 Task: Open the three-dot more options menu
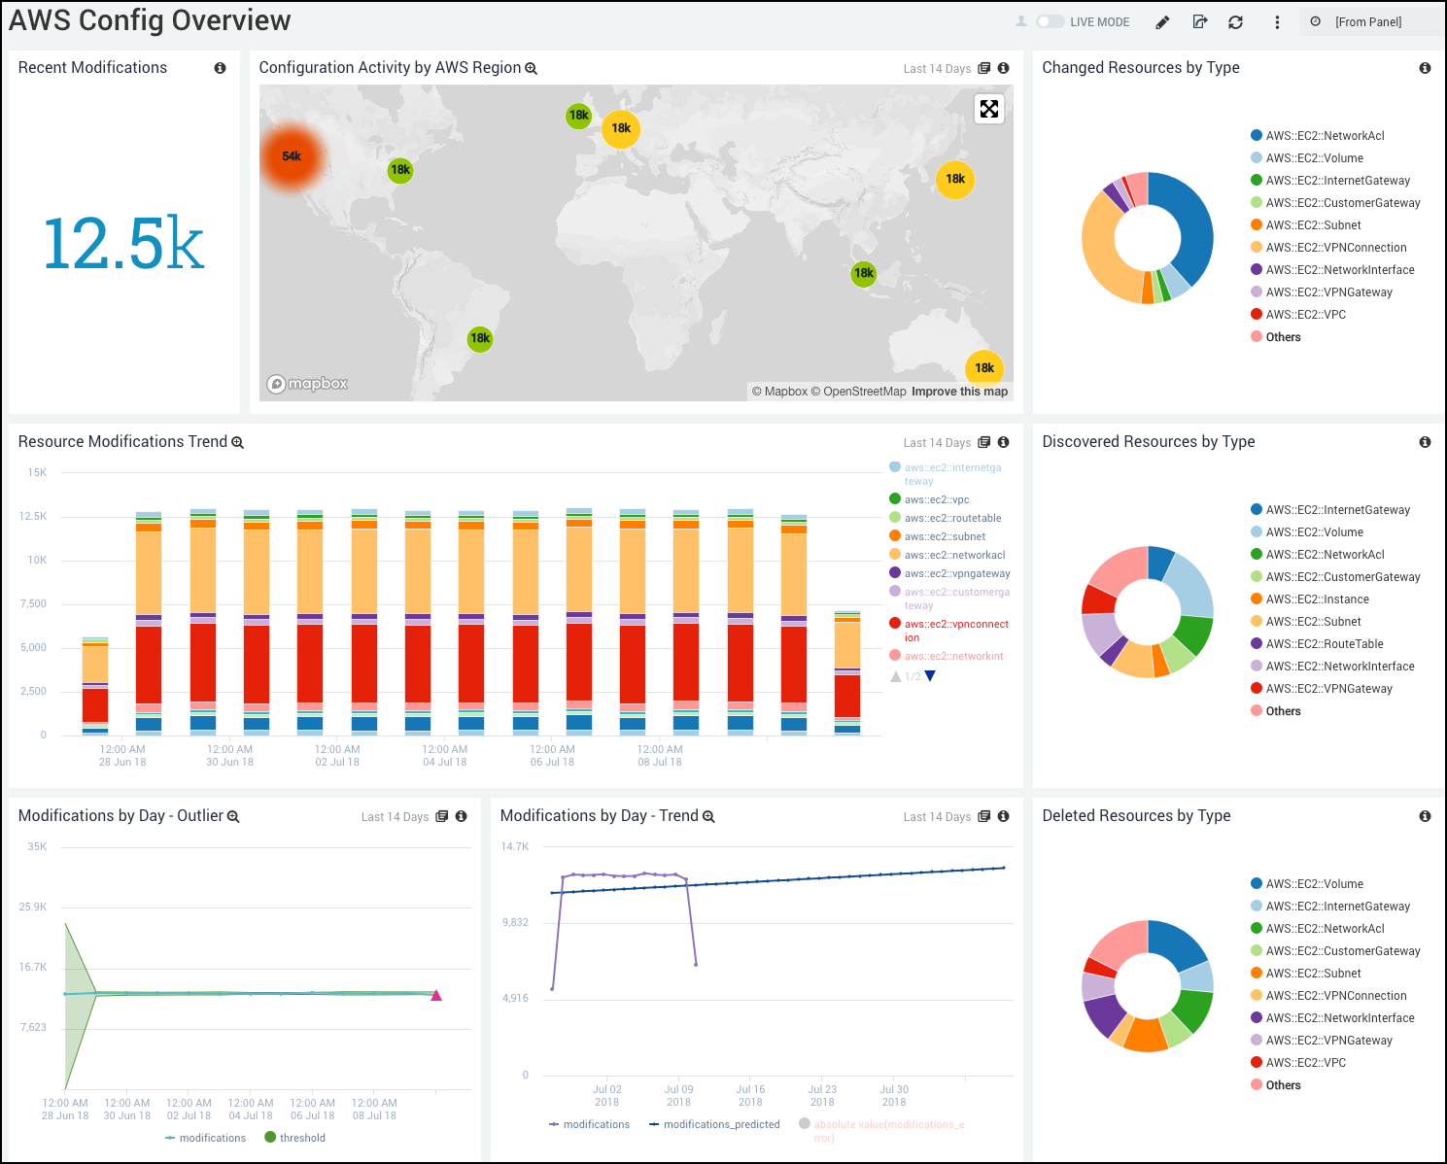[x=1277, y=22]
